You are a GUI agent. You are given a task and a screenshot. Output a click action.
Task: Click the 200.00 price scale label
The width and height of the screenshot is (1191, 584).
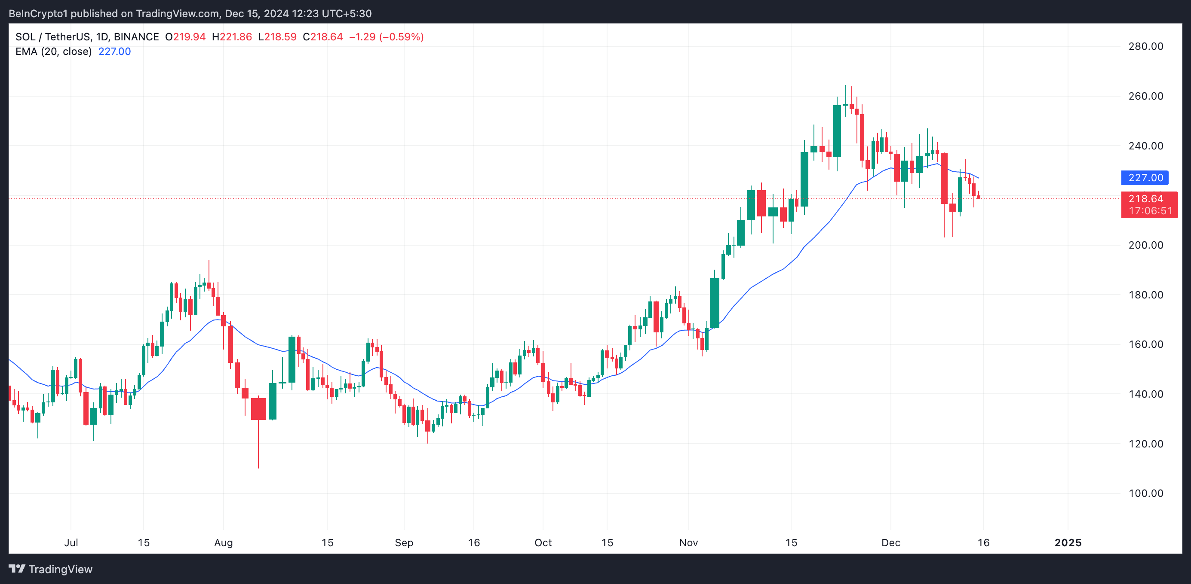click(1145, 245)
